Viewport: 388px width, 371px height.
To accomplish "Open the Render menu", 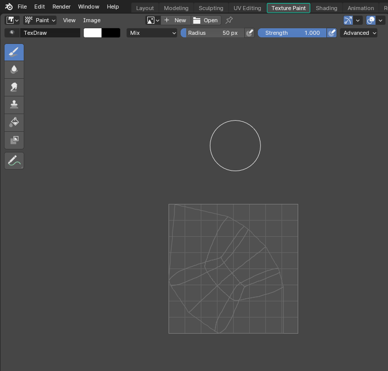I will pos(62,7).
